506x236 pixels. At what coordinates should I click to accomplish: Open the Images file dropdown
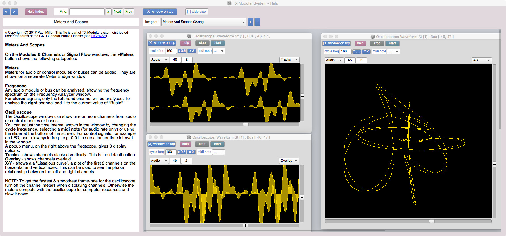tap(204, 22)
